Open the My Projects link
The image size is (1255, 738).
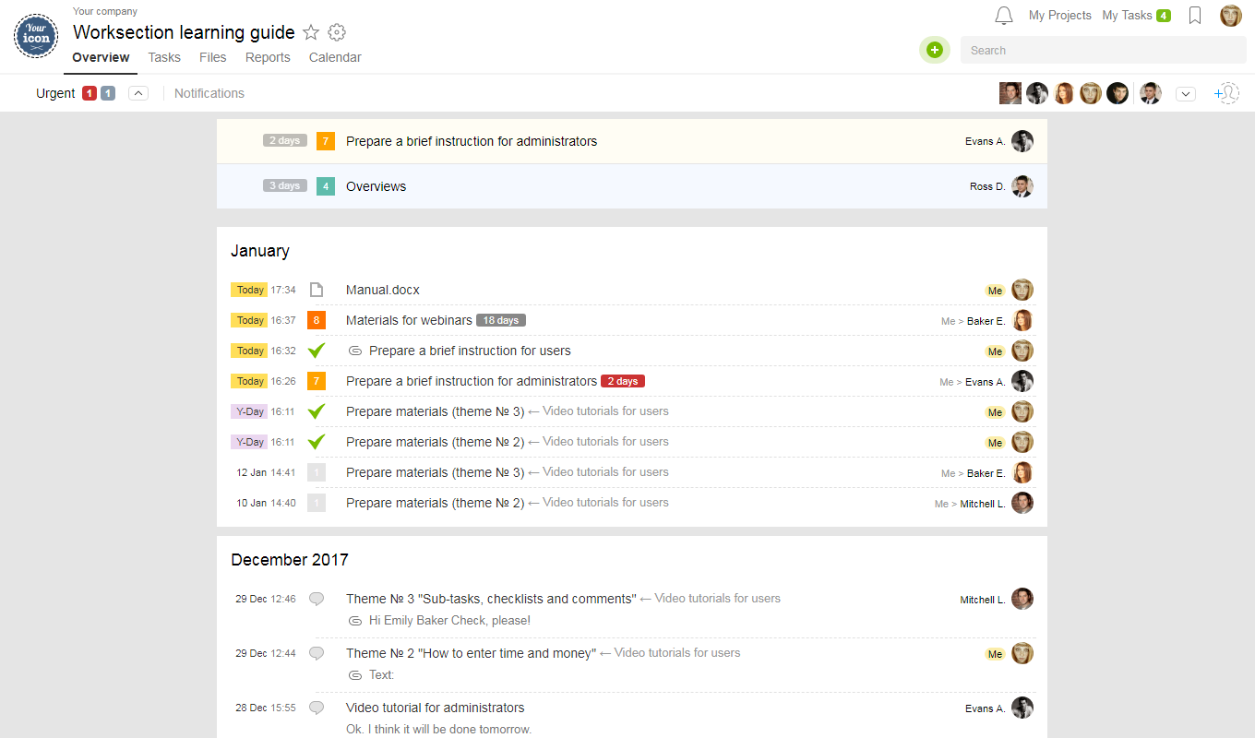tap(1059, 15)
